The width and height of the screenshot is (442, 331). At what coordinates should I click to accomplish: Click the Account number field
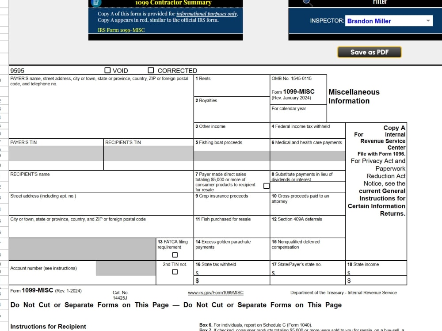(x=82, y=273)
